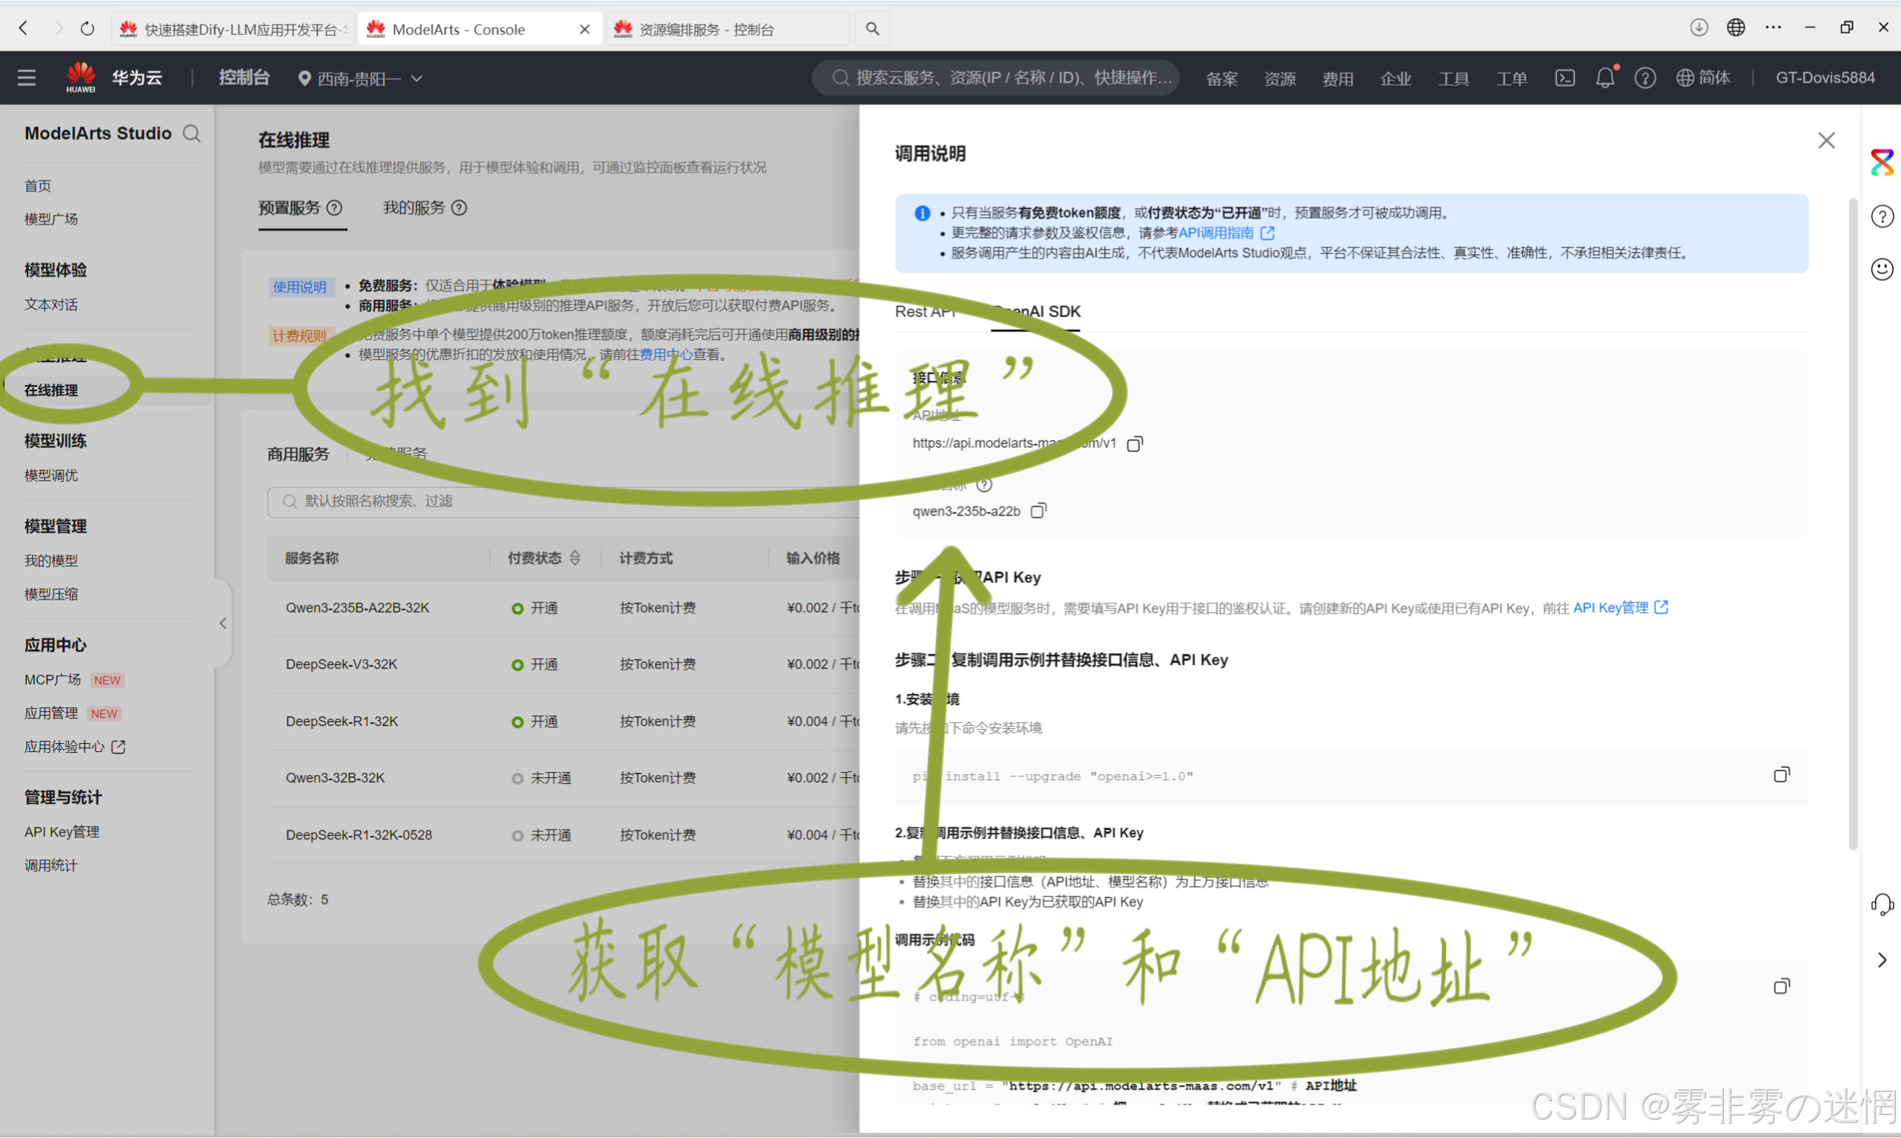The image size is (1901, 1138).
Task: Click 控制台 in header
Action: tap(244, 77)
